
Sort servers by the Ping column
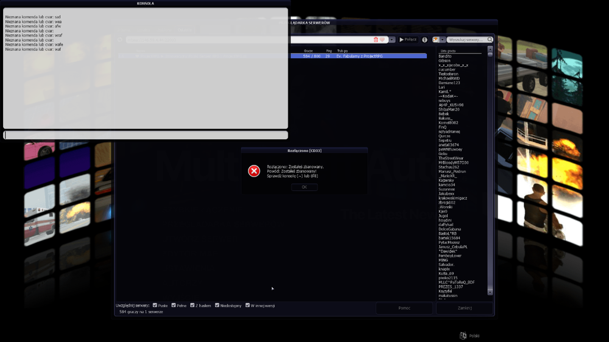click(x=329, y=51)
